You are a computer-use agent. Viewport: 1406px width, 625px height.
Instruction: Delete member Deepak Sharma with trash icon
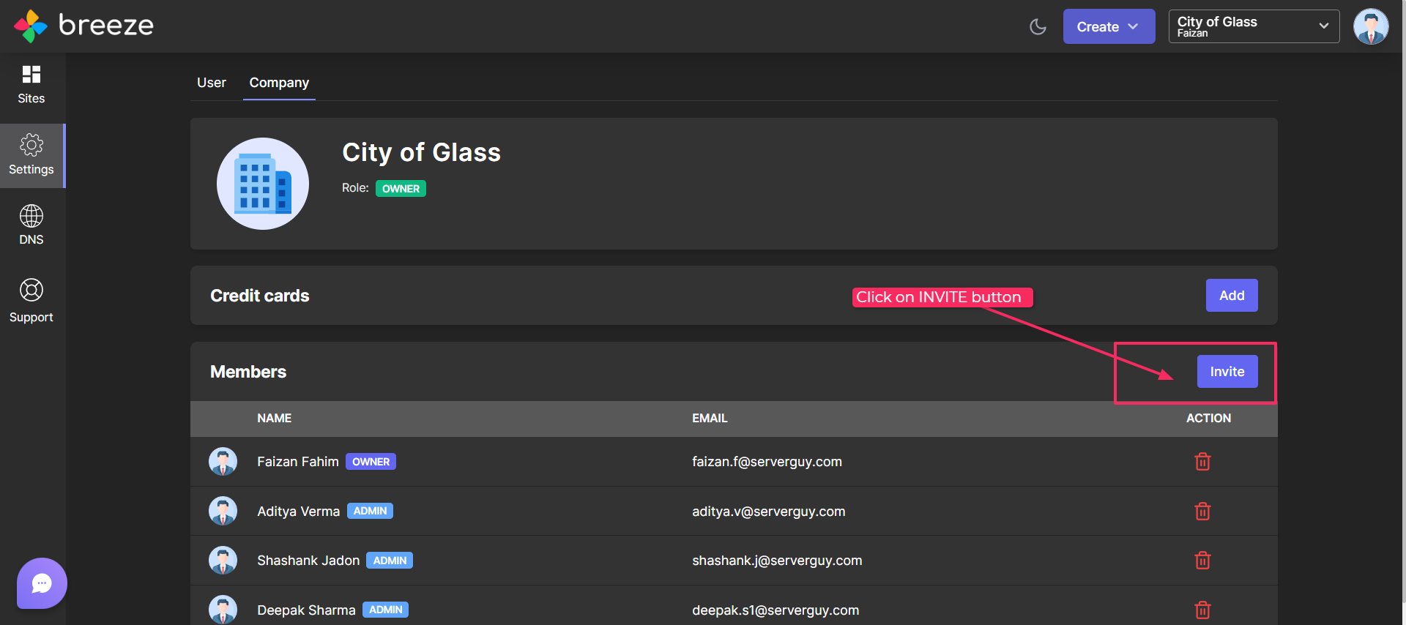point(1202,610)
